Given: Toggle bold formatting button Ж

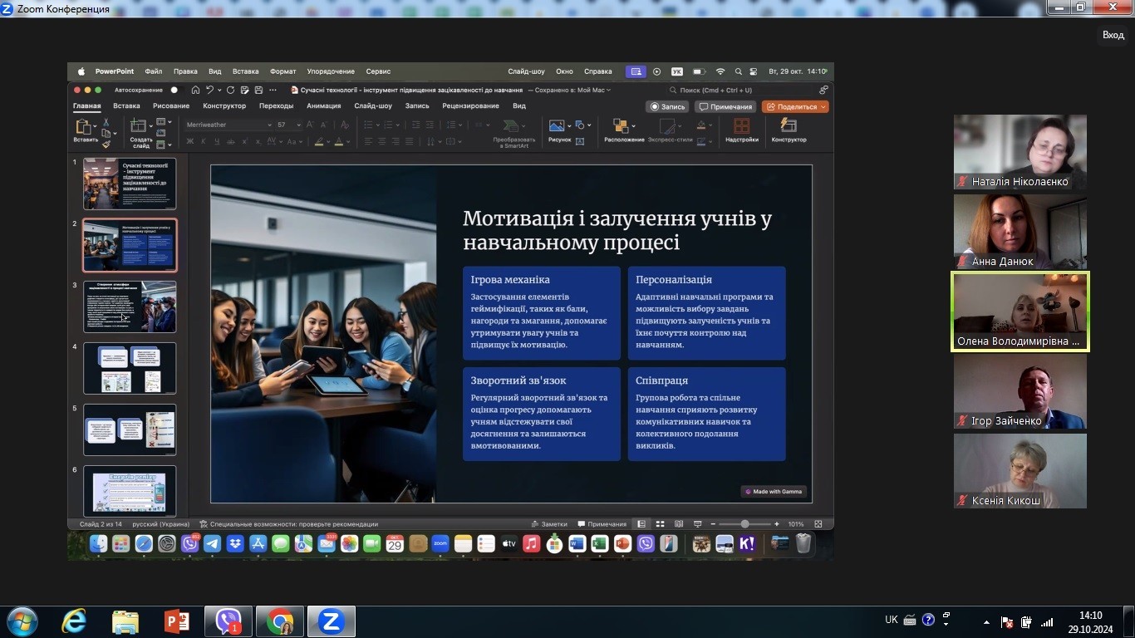Looking at the screenshot, I should coord(190,141).
